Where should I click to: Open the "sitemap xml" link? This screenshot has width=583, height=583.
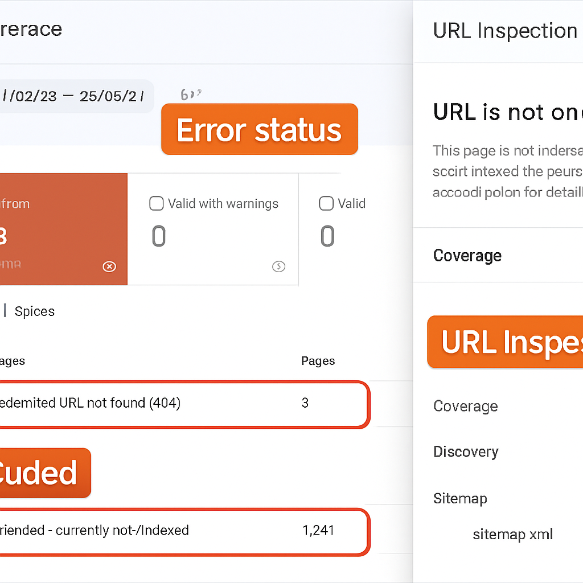click(x=512, y=534)
